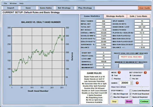This screenshot has width=153, height=107.
Task: Click the empty Minimum or Maximum Bet Wagered box
Action: 131,66
